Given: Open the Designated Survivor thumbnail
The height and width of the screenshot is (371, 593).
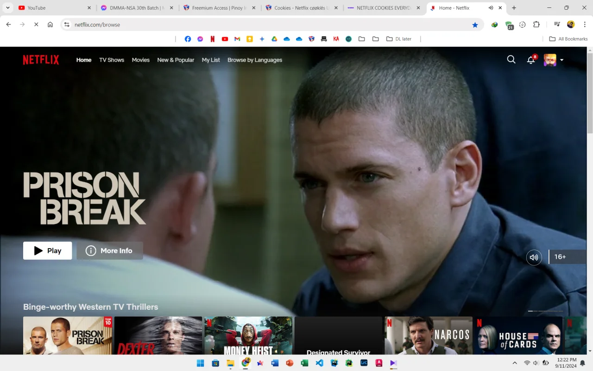Looking at the screenshot, I should click(338, 336).
